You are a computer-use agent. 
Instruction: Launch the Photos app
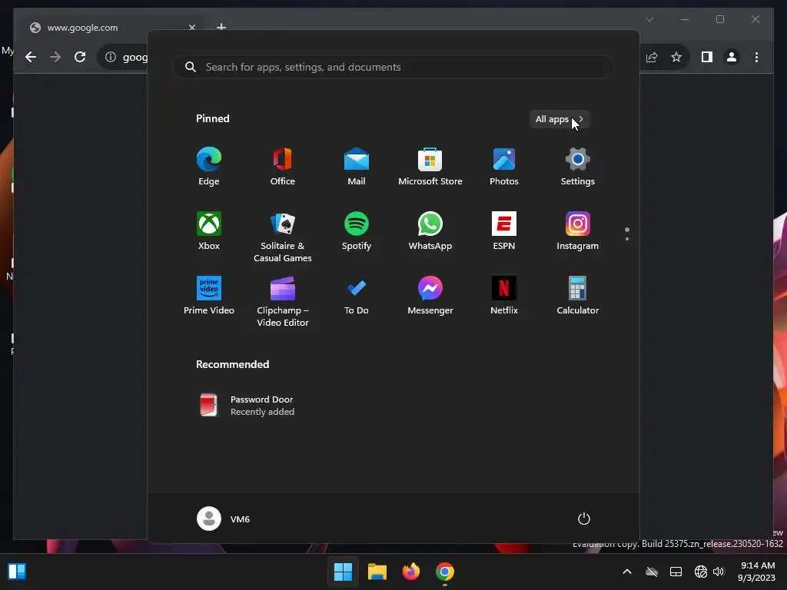[x=504, y=167]
